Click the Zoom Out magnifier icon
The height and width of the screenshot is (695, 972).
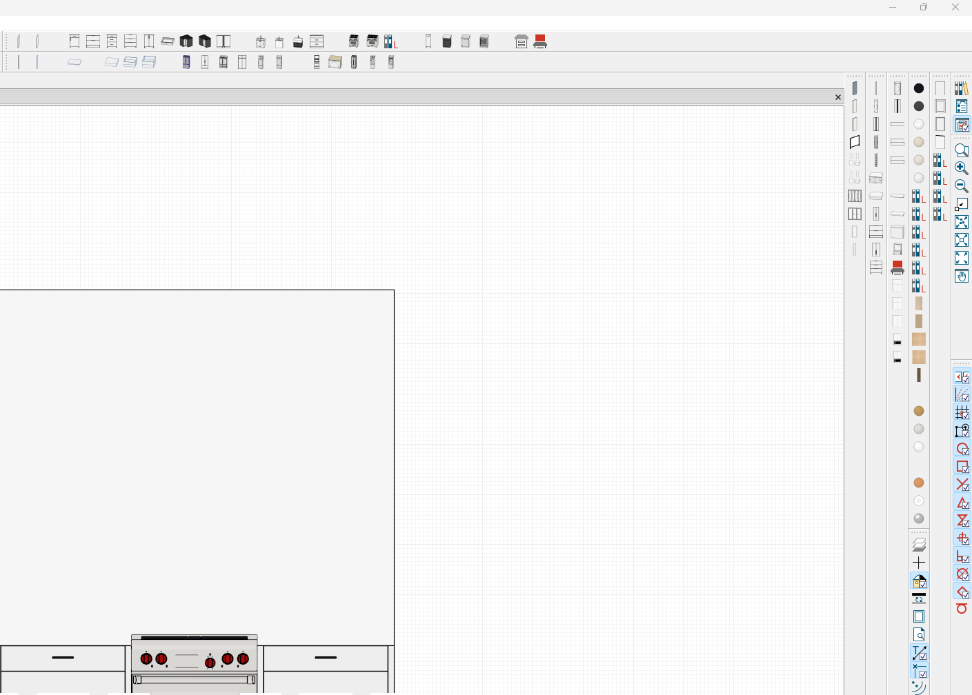click(961, 186)
